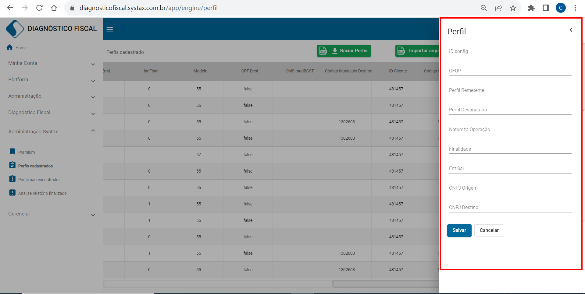The width and height of the screenshot is (585, 294).
Task: Toggle the hamburger menu icon
Action: [110, 30]
